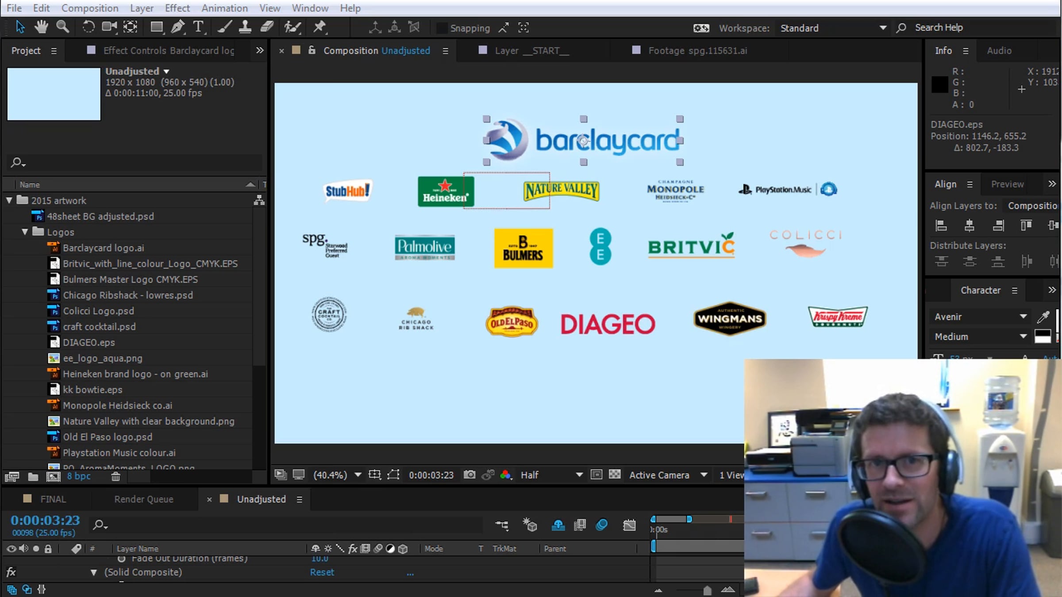Click the 8 bpc color depth button
This screenshot has width=1062, height=597.
click(x=79, y=476)
